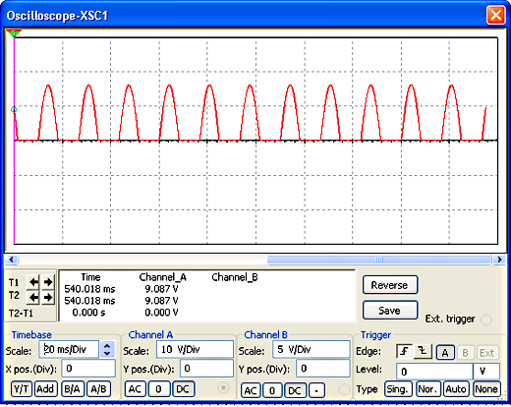Select rising edge trigger icon
The image size is (511, 407).
[x=405, y=352]
